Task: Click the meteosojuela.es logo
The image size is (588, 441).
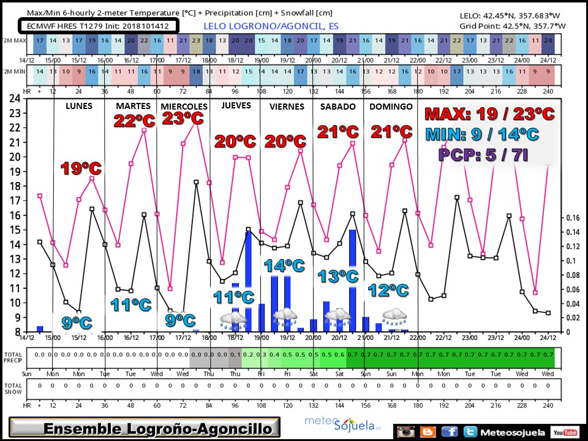Action: 343,424
